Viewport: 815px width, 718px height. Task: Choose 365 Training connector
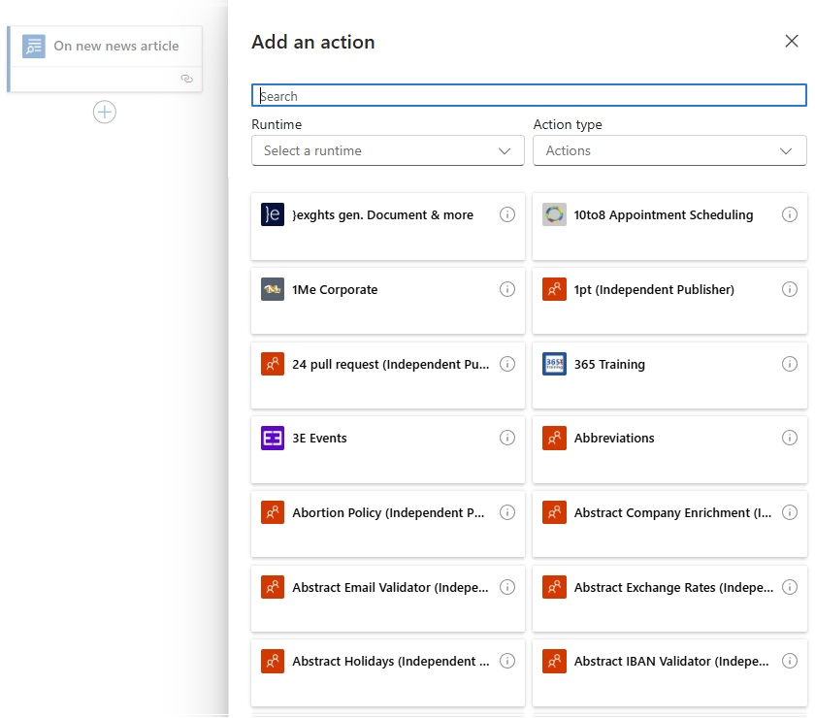tap(669, 375)
